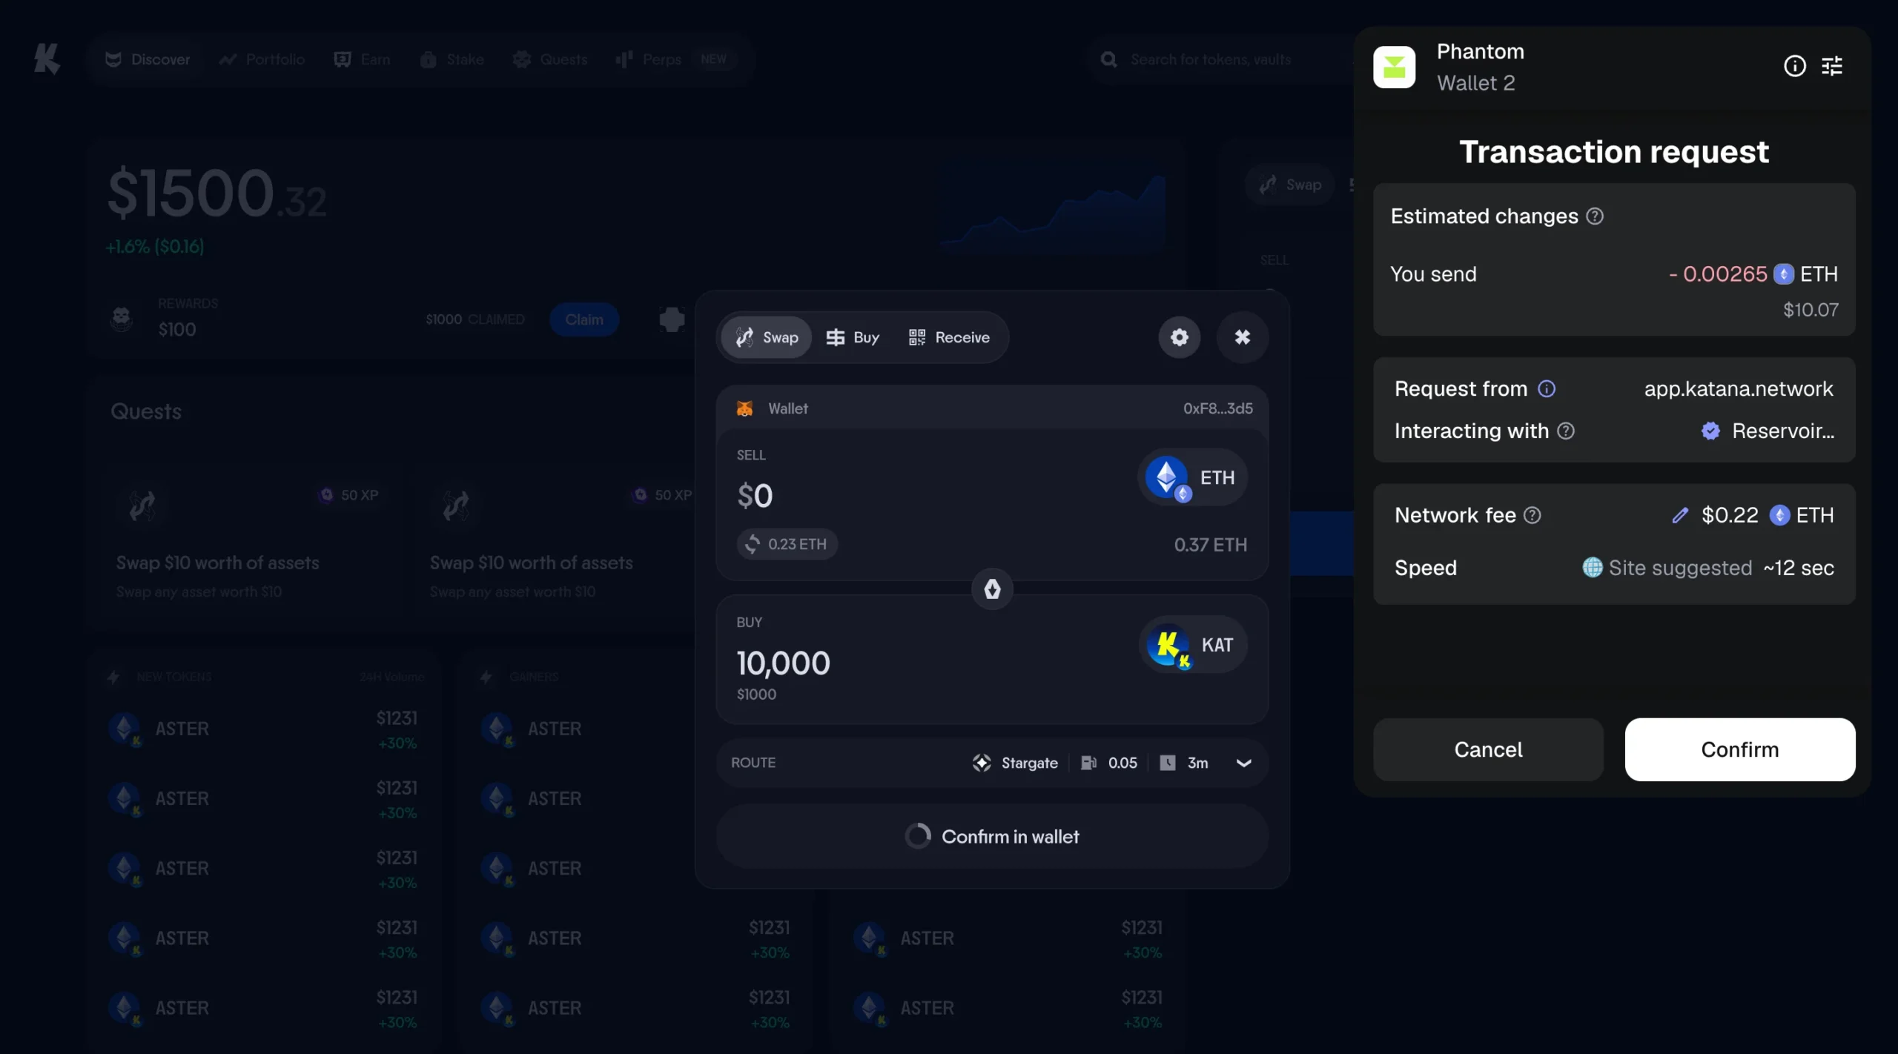1898x1054 pixels.
Task: Click wallet address 0xF8...3d5
Action: [1218, 408]
